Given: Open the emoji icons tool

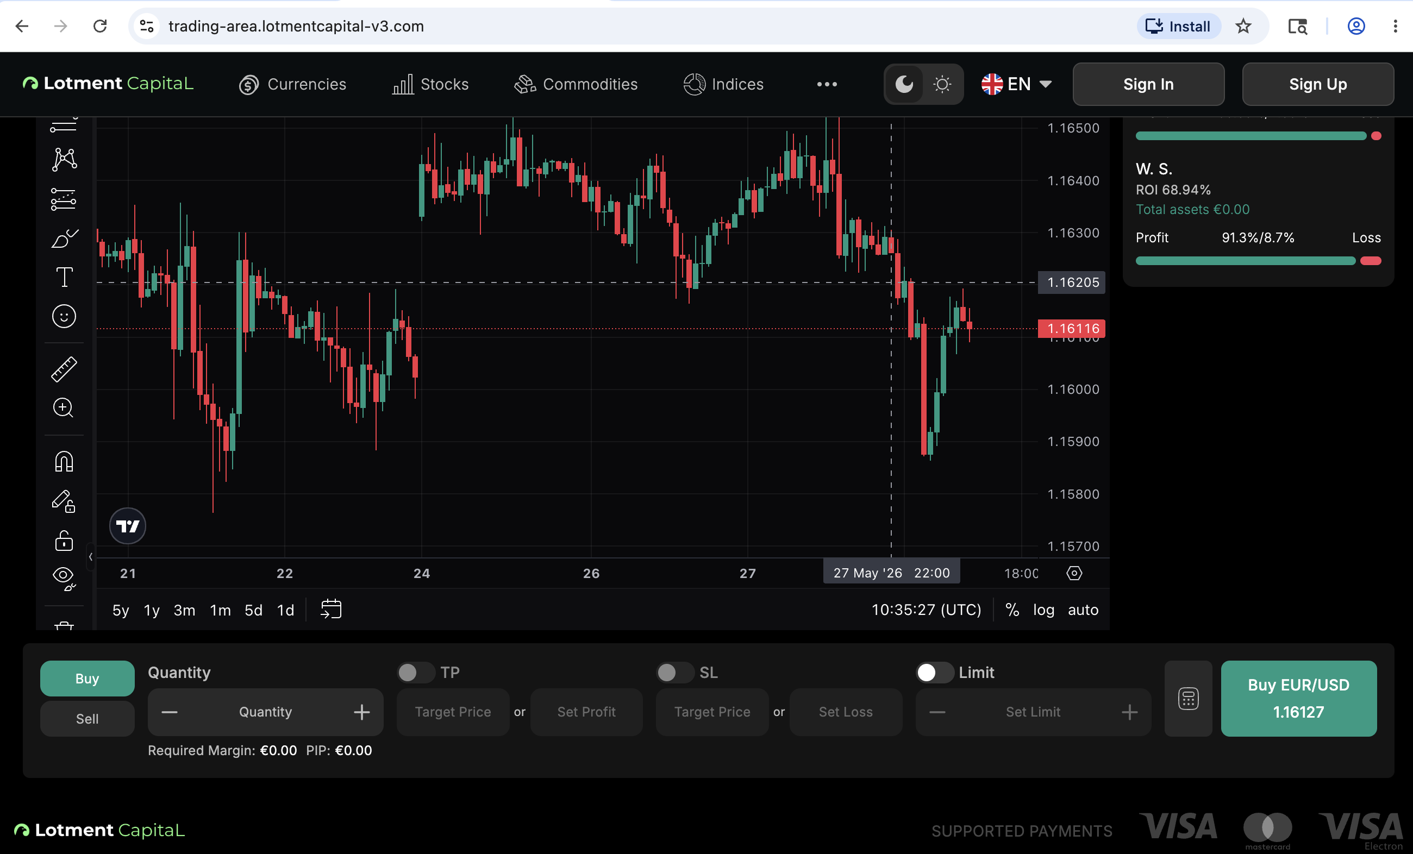Looking at the screenshot, I should click(64, 316).
